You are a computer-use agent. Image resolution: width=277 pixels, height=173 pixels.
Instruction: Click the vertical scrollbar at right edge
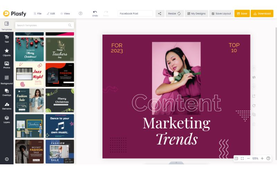[276, 93]
